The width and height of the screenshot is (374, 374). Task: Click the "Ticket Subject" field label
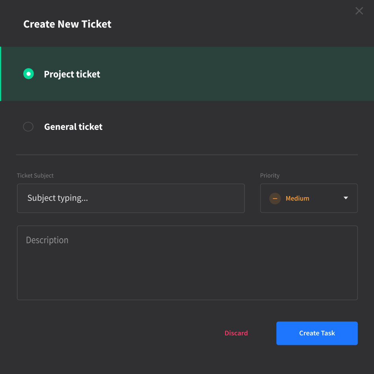(x=35, y=176)
